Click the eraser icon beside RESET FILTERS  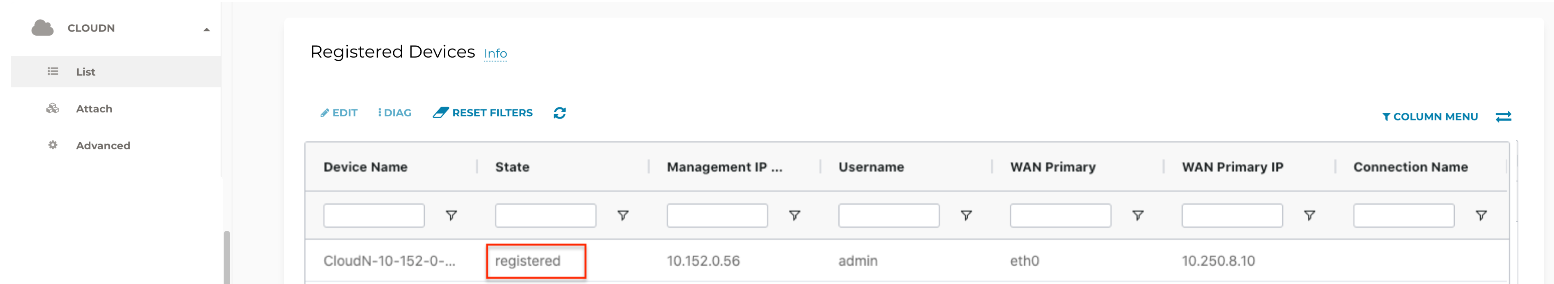(441, 111)
